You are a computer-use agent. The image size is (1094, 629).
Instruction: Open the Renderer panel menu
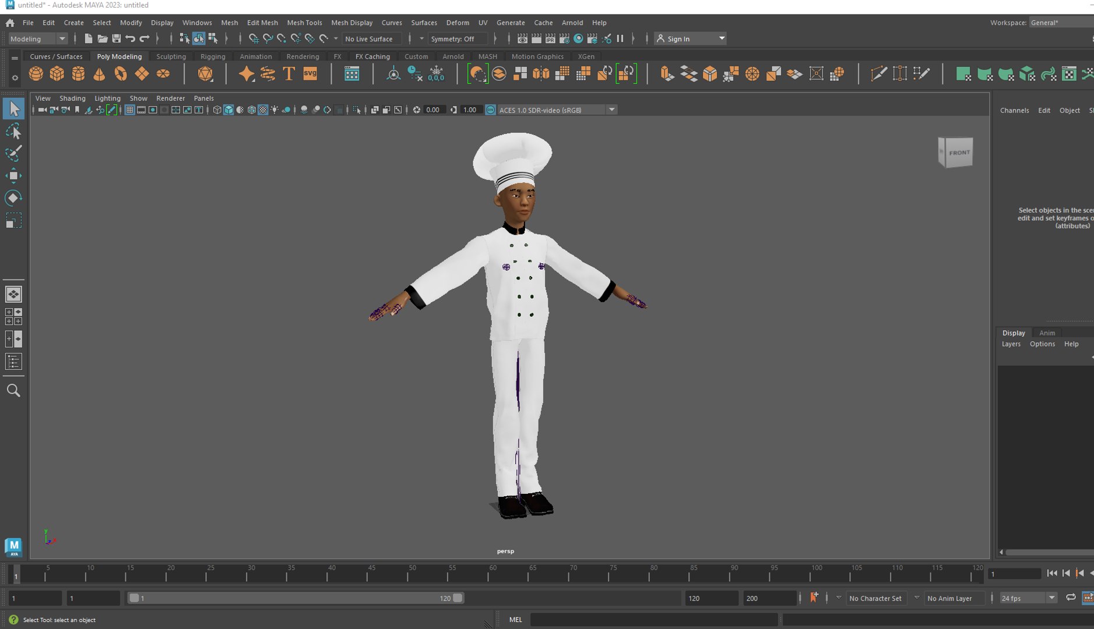pyautogui.click(x=170, y=98)
